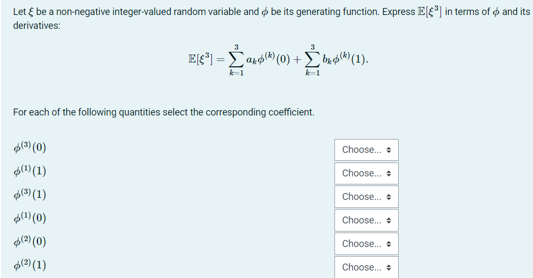The height and width of the screenshot is (278, 533).
Task: Open the Choose dropdown for φ⁽³⁾(1)
Action: tap(367, 197)
